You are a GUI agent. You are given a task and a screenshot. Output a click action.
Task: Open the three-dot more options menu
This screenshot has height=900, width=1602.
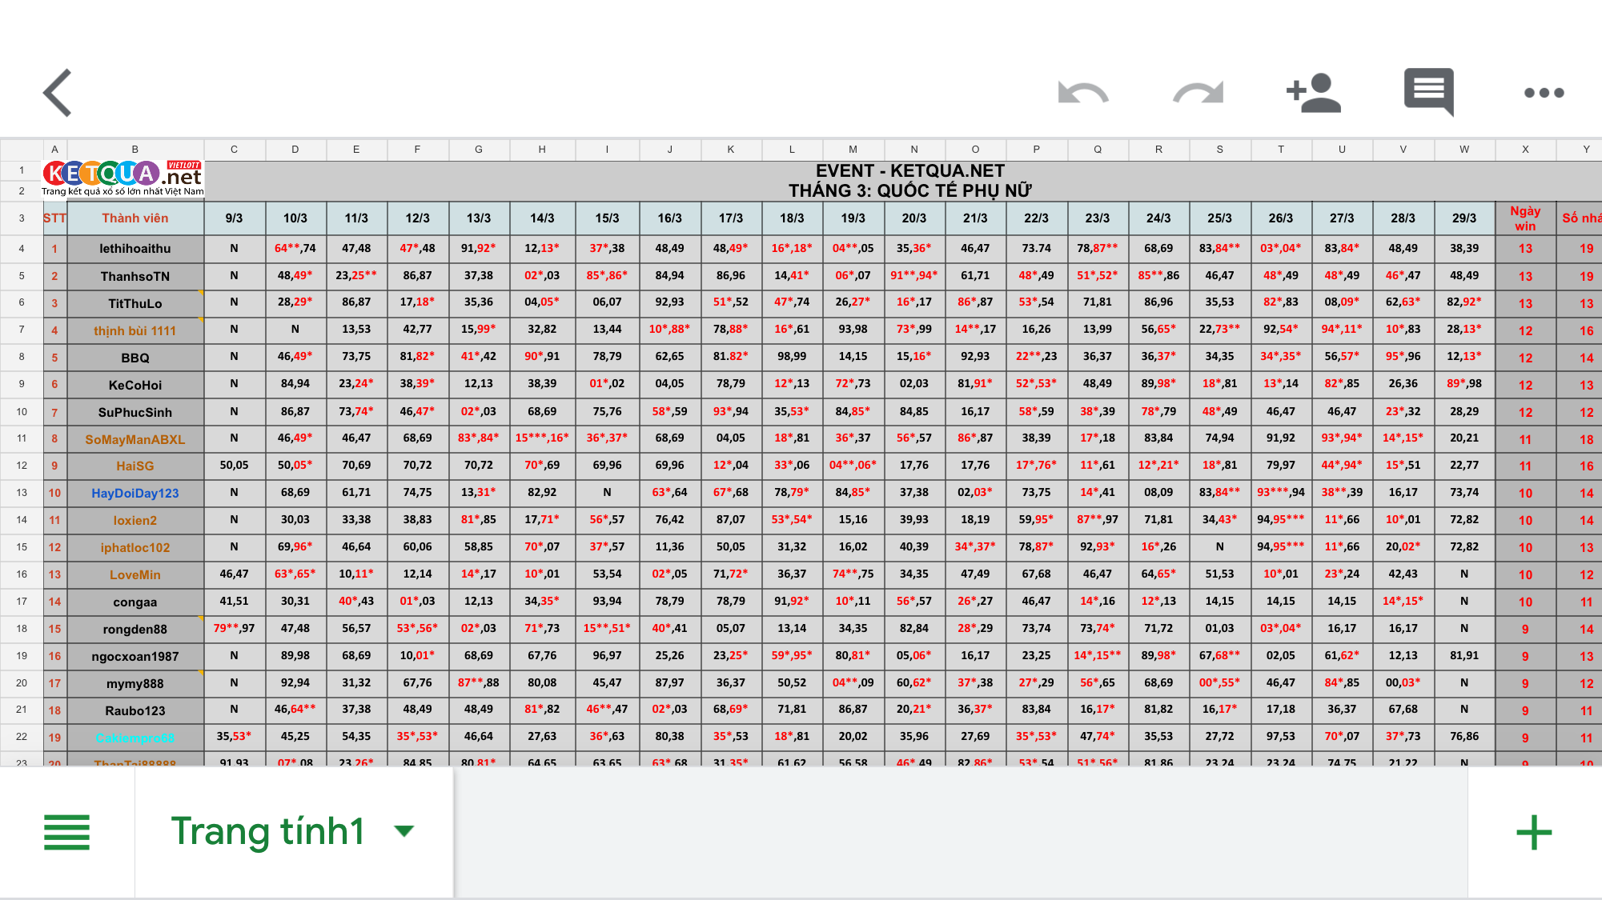(x=1544, y=93)
